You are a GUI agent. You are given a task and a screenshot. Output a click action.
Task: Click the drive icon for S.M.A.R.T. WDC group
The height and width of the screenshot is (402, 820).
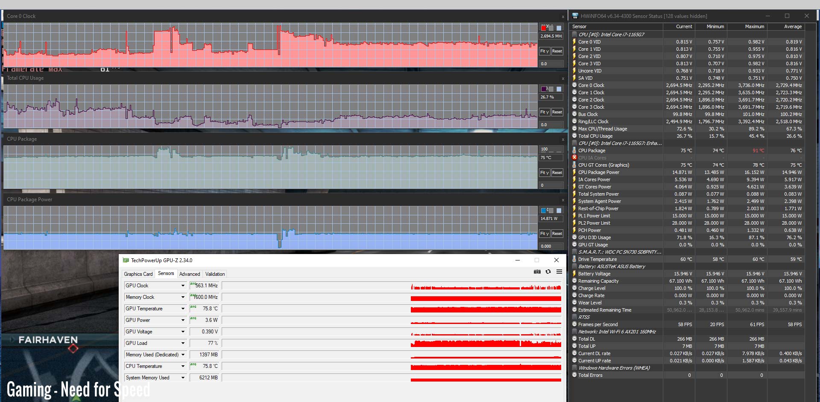[x=574, y=252]
